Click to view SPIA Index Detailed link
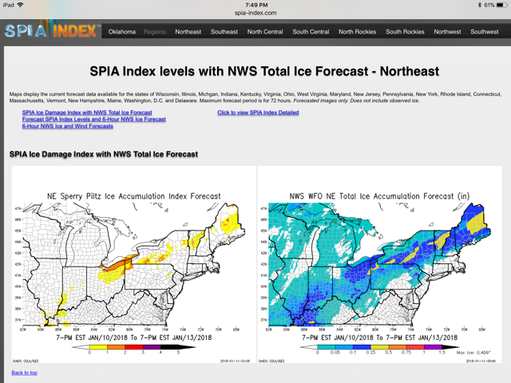The width and height of the screenshot is (511, 383). 258,113
